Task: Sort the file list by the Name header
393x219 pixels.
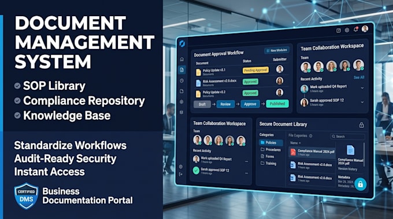Action: pos(295,143)
